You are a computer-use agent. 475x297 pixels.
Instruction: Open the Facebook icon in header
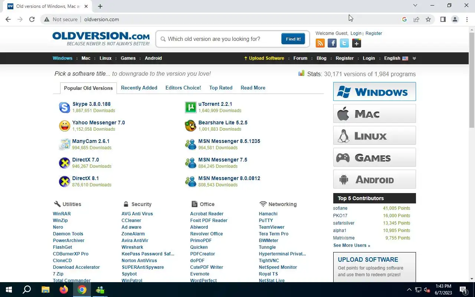click(x=332, y=43)
